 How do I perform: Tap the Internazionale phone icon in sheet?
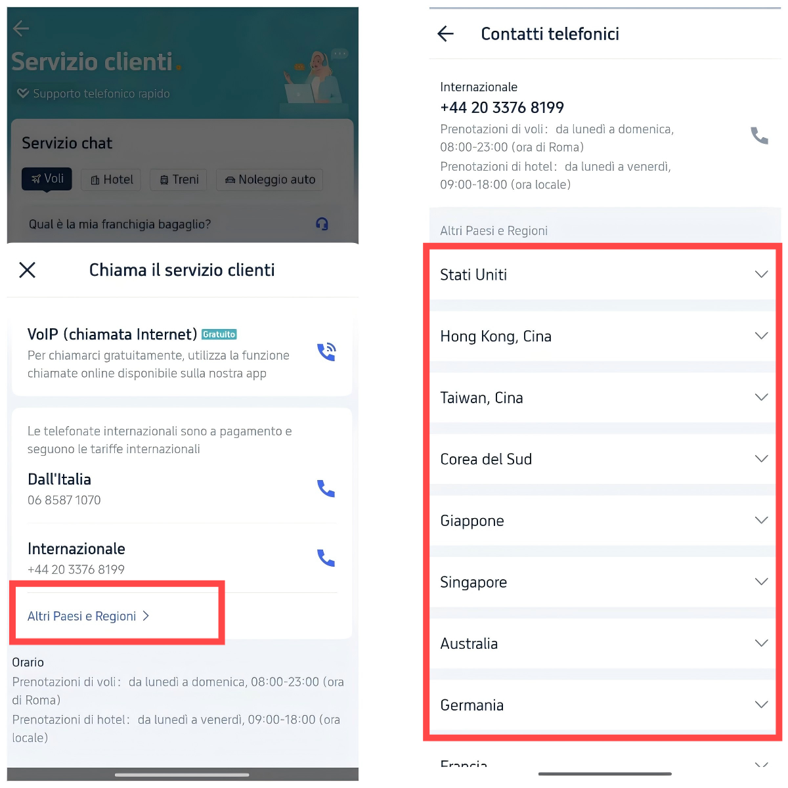pyautogui.click(x=326, y=558)
